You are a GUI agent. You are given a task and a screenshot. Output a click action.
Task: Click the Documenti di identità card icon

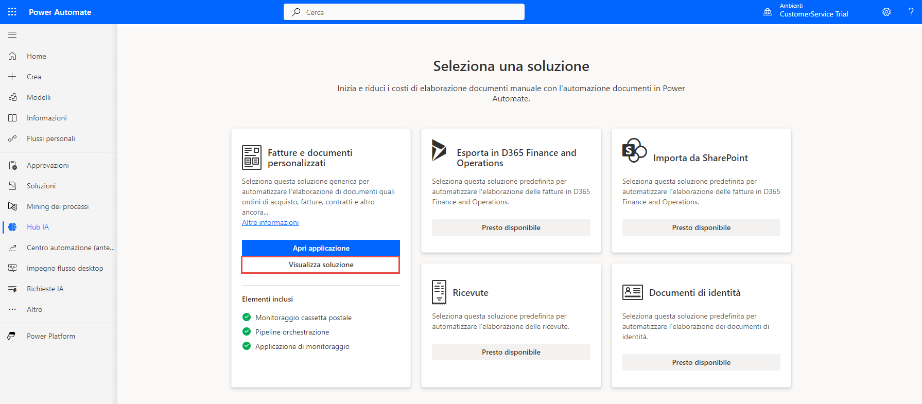(x=633, y=292)
